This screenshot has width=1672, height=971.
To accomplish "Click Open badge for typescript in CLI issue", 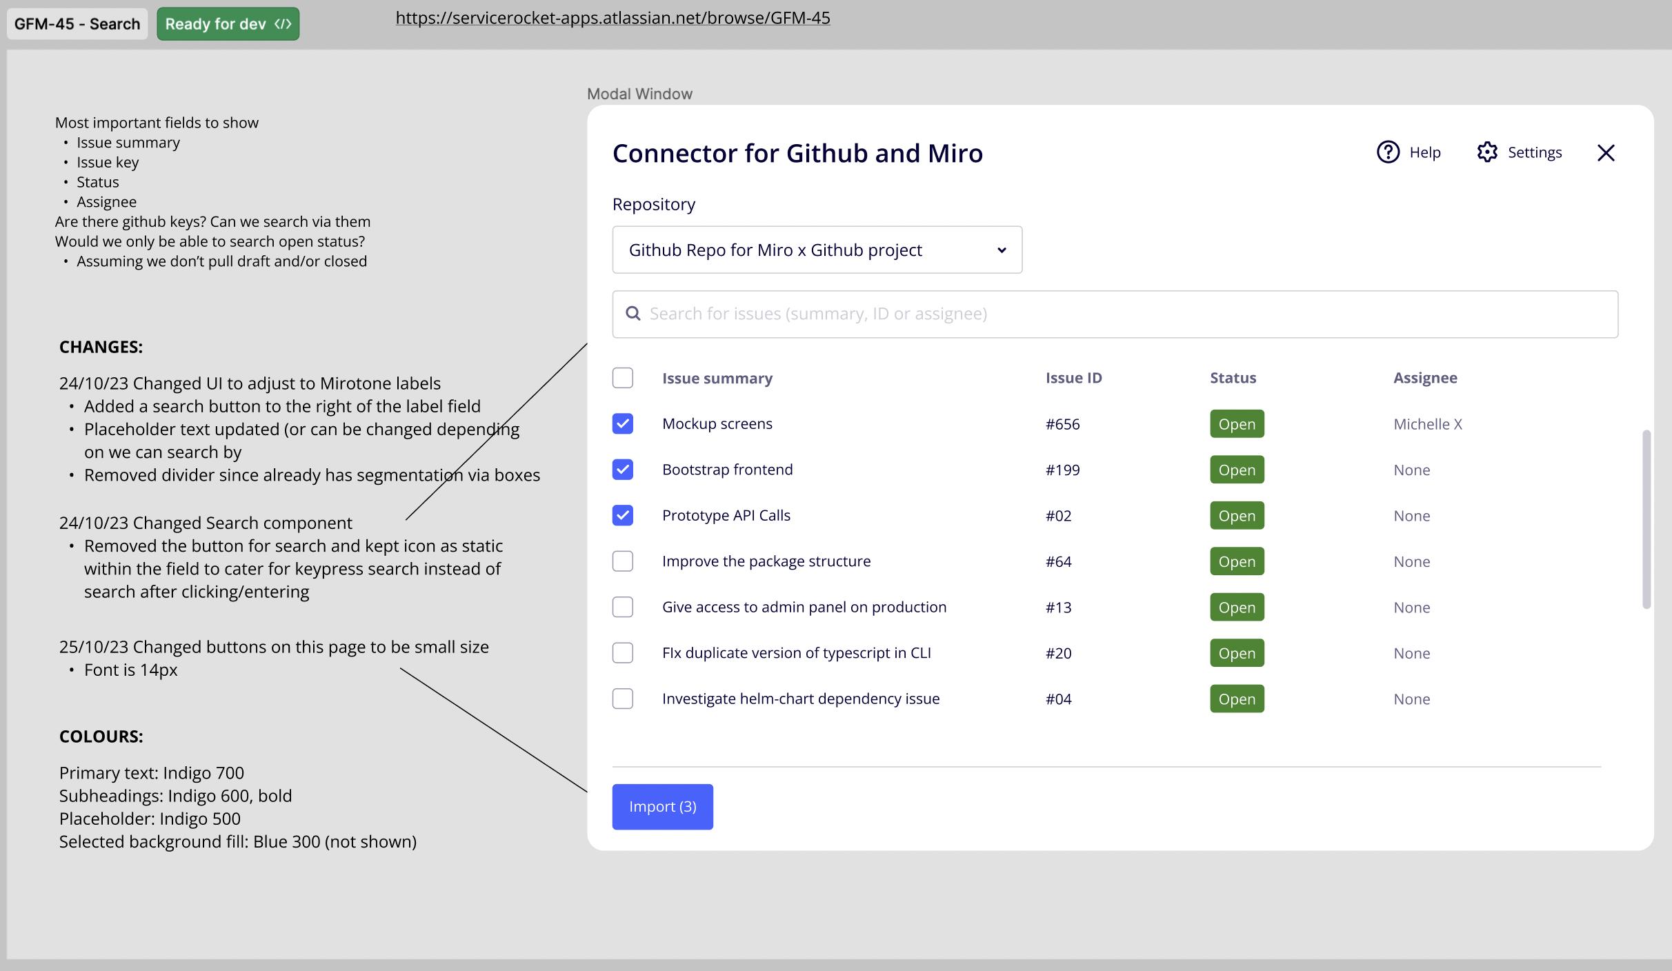I will [x=1237, y=652].
